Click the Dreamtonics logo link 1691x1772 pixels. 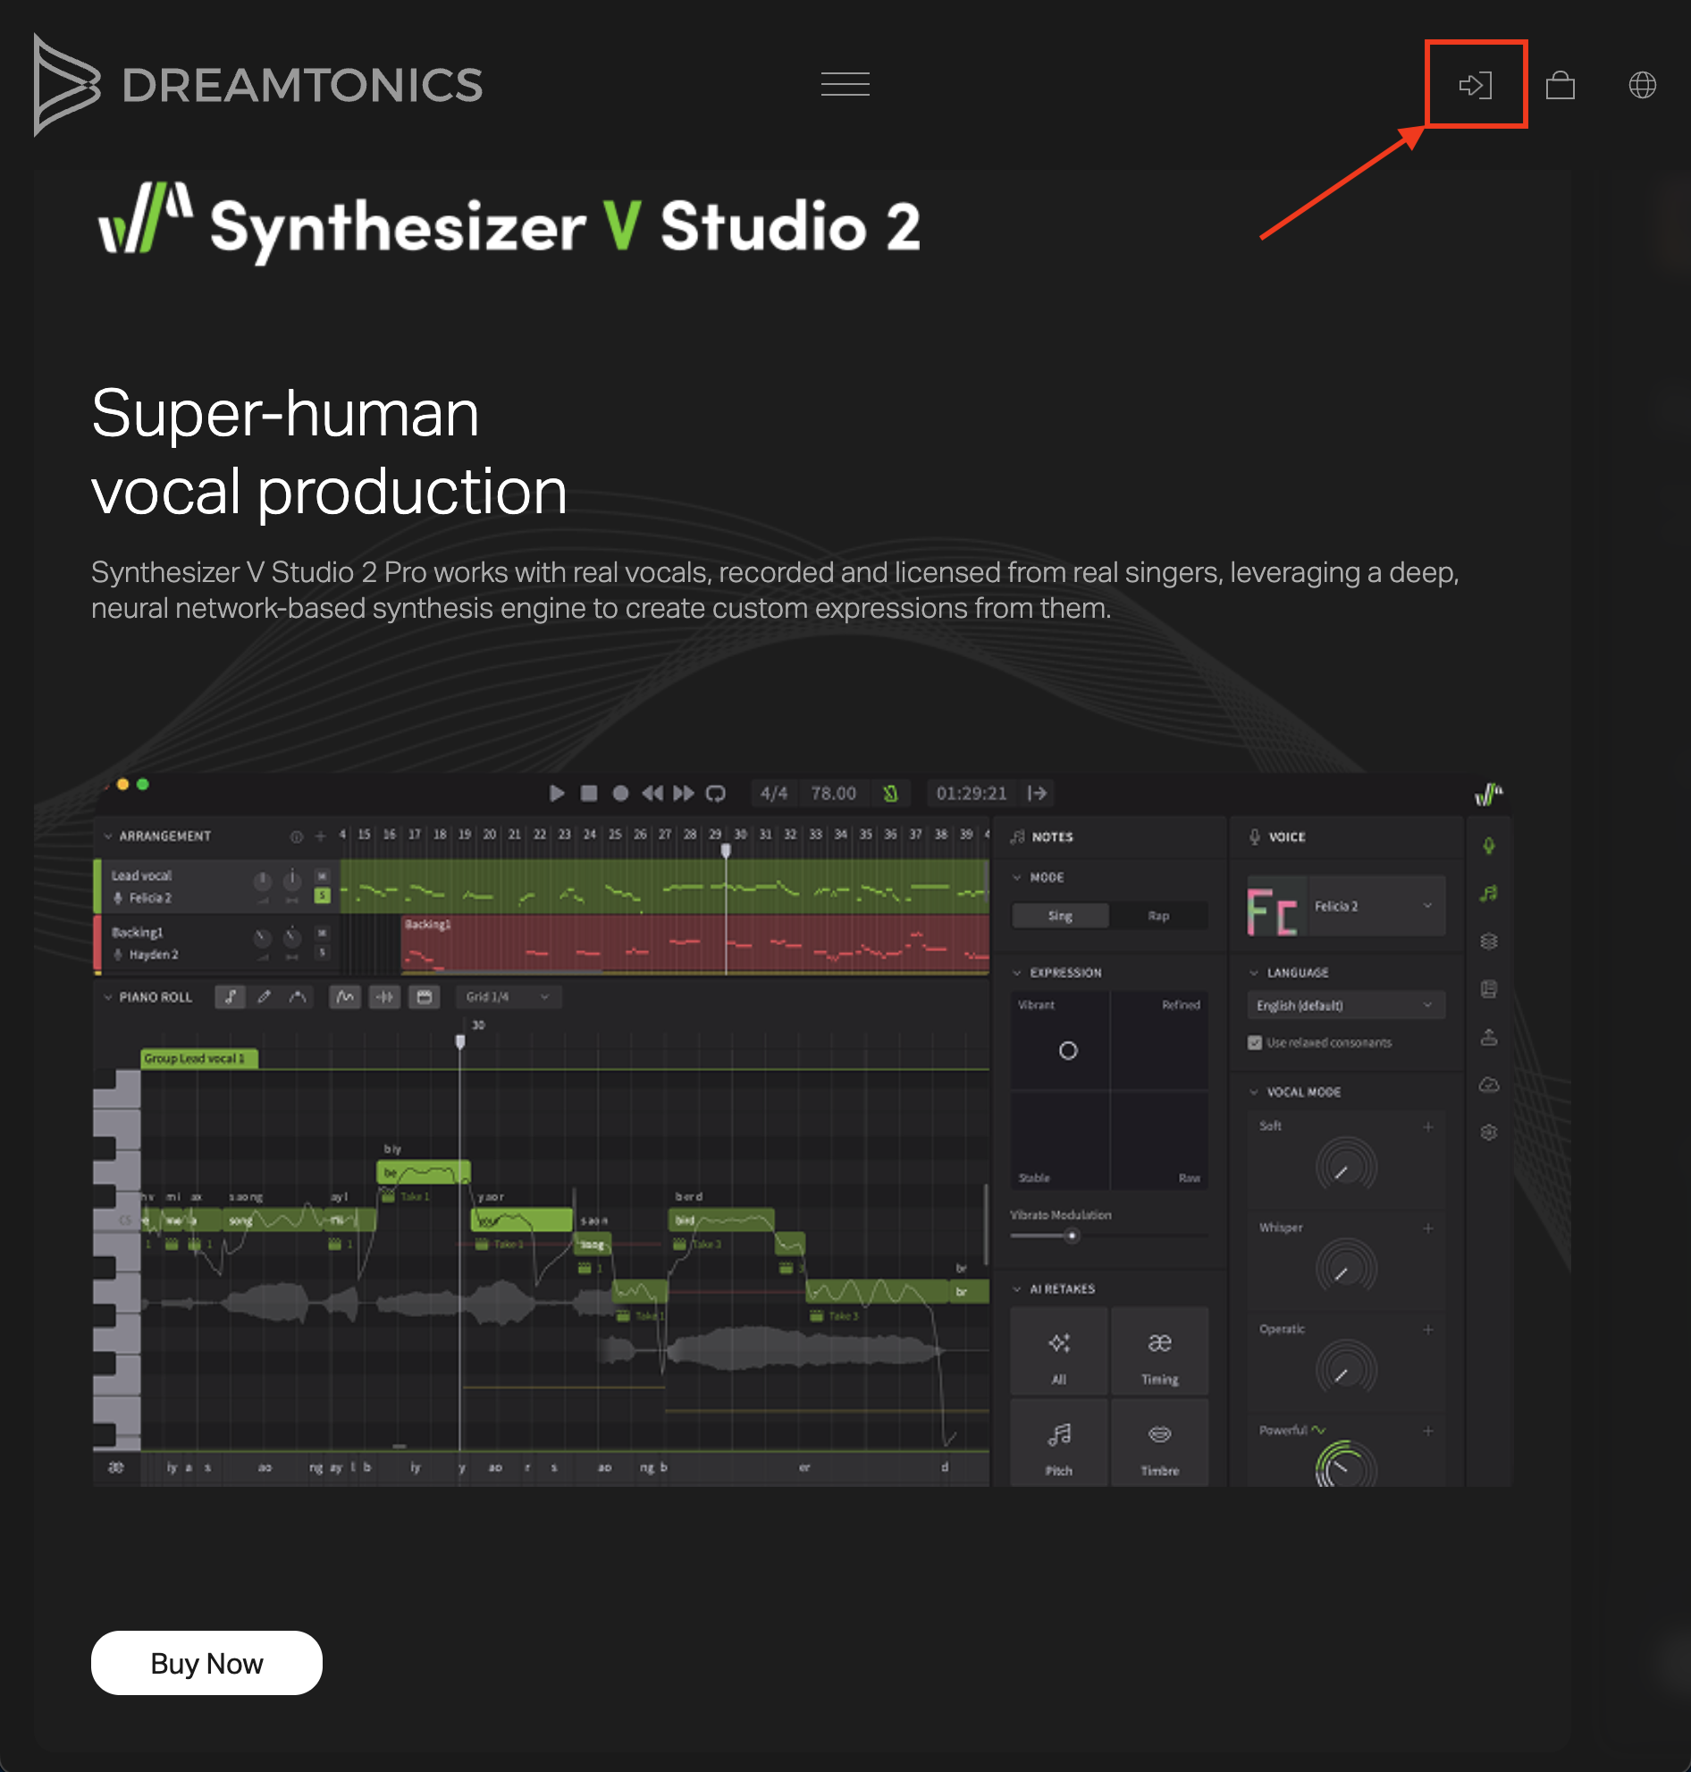click(x=258, y=85)
